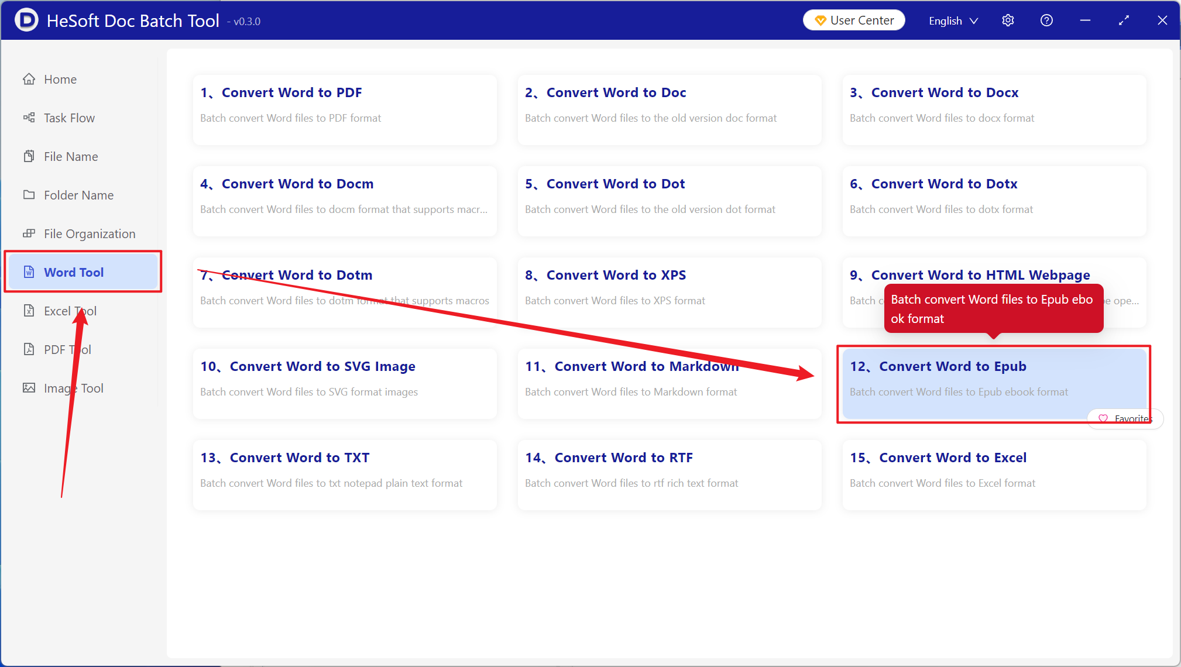
Task: Switch to Excel Tool
Action: point(82,311)
